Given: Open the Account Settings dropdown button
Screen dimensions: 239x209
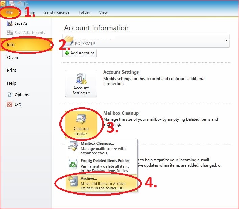Looking at the screenshot, I should pos(81,84).
